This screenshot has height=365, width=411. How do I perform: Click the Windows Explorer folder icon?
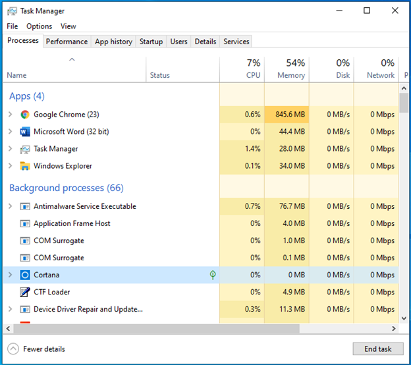(25, 166)
